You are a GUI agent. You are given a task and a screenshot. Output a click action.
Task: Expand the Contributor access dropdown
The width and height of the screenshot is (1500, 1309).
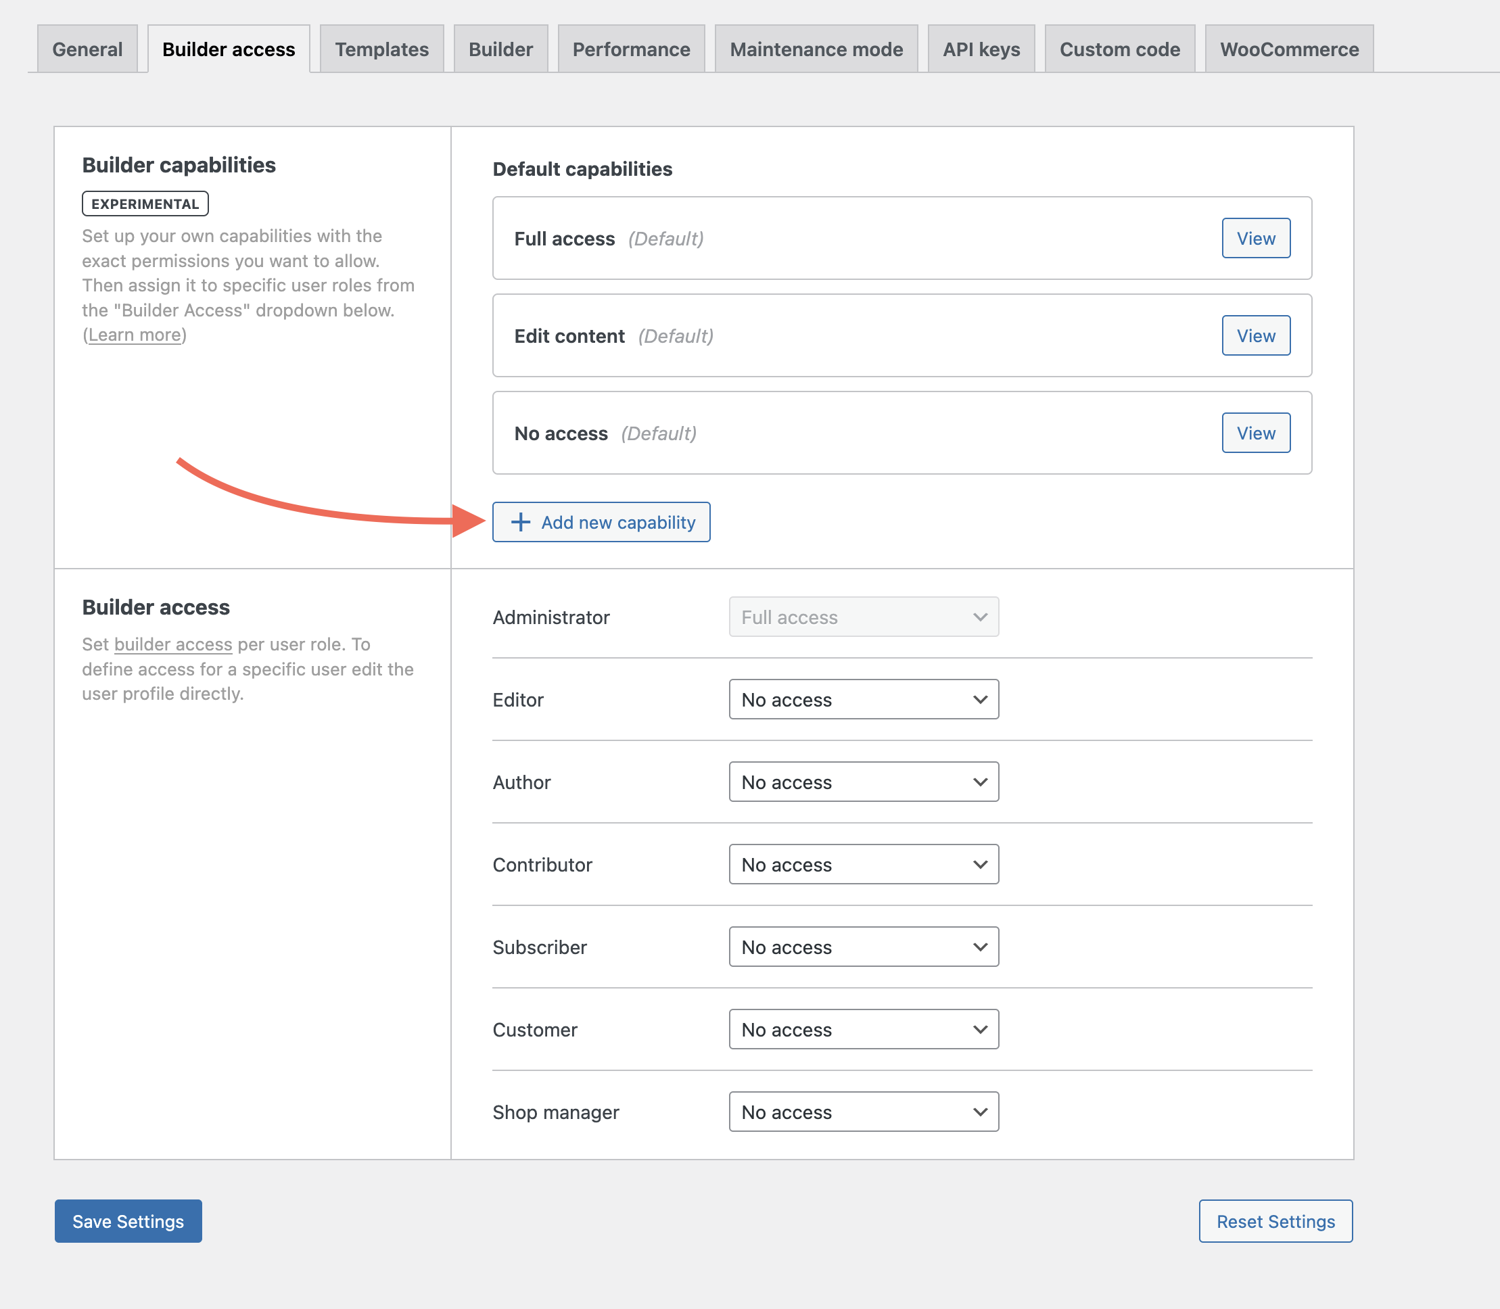pyautogui.click(x=863, y=865)
